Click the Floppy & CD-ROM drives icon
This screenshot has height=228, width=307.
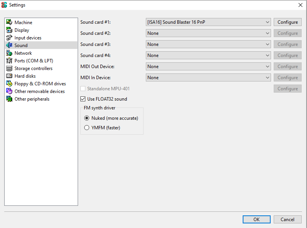tap(9, 83)
